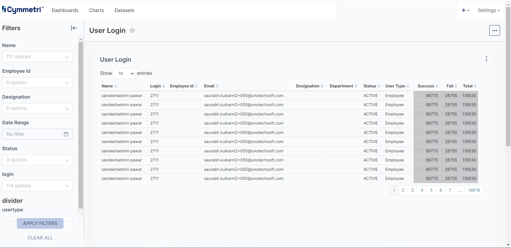Star the User Login dashboard as favorite
Image resolution: width=511 pixels, height=248 pixels.
[x=132, y=30]
